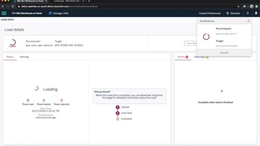The height and width of the screenshot is (146, 260).
Task: Click the red Errors count badge
Action: (187, 57)
